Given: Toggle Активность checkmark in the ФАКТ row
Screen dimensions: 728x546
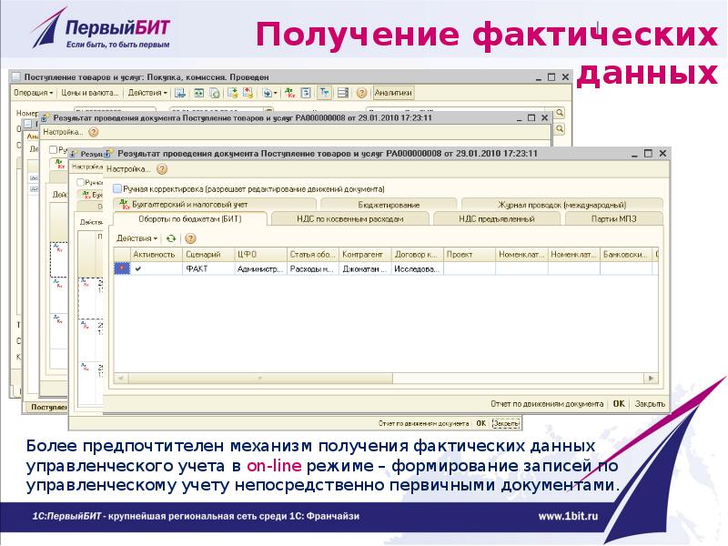Looking at the screenshot, I should 138,269.
